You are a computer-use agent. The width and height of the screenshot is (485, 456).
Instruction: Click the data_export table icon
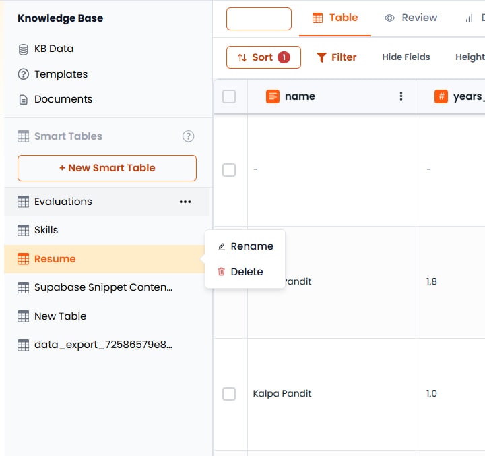tap(23, 345)
